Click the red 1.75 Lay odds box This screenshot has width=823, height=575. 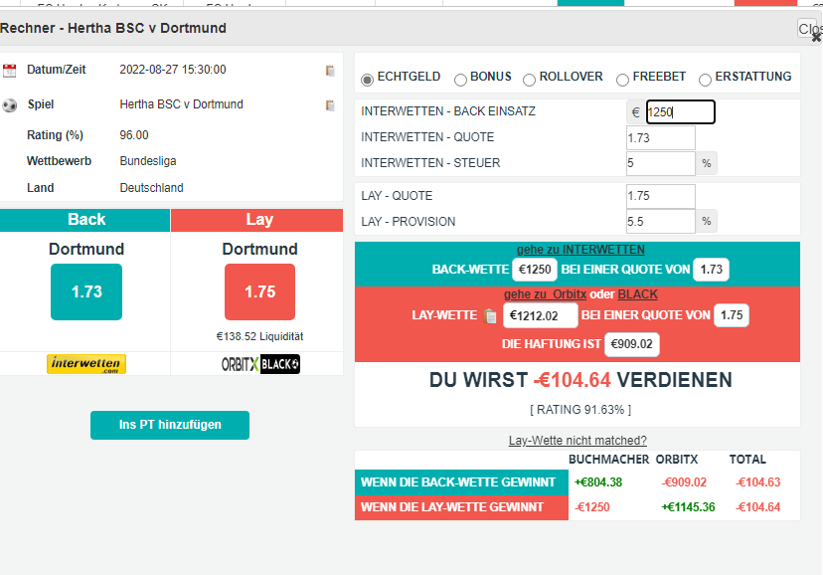click(x=259, y=292)
